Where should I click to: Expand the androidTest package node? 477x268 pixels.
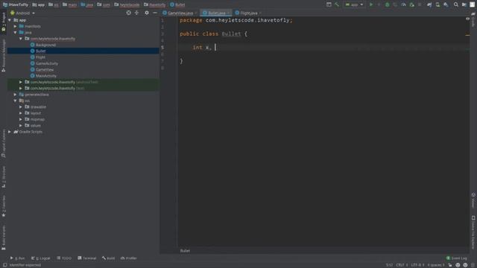(x=21, y=82)
